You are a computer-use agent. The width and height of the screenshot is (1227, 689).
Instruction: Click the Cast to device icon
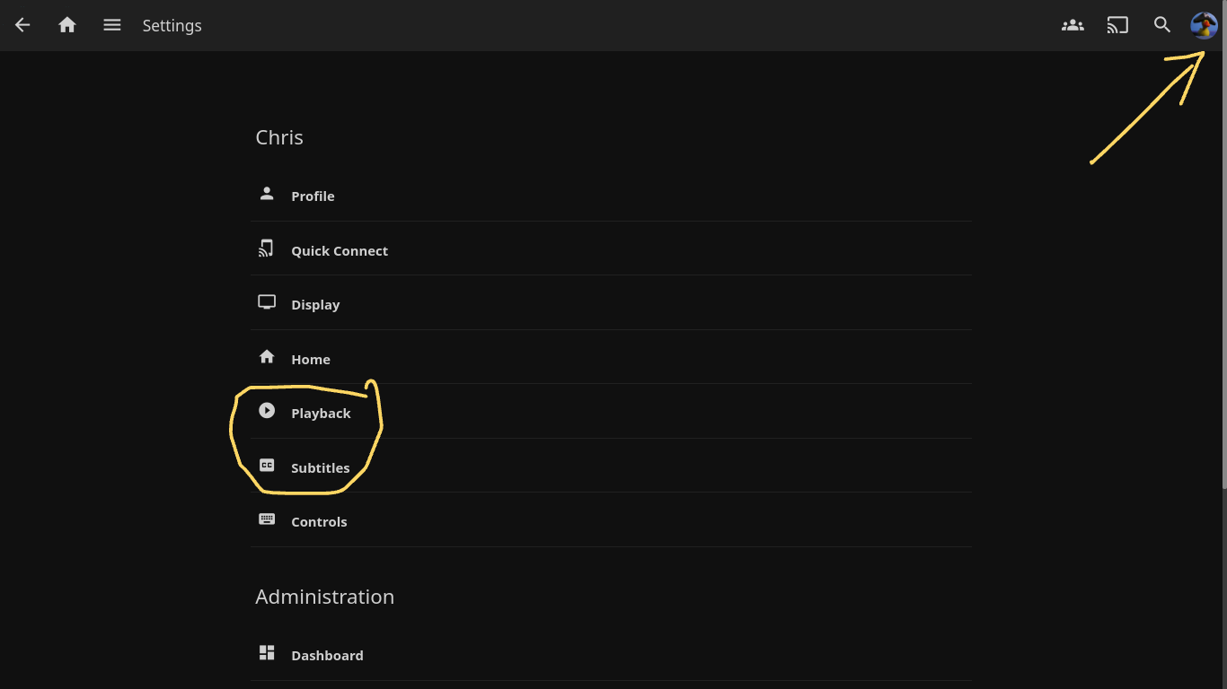pyautogui.click(x=1117, y=25)
